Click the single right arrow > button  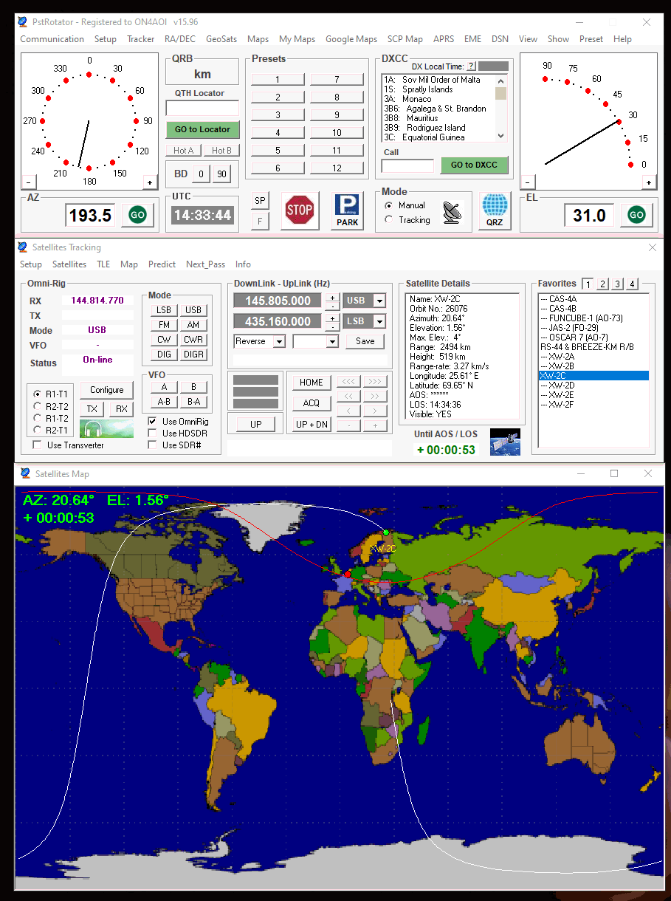375,411
